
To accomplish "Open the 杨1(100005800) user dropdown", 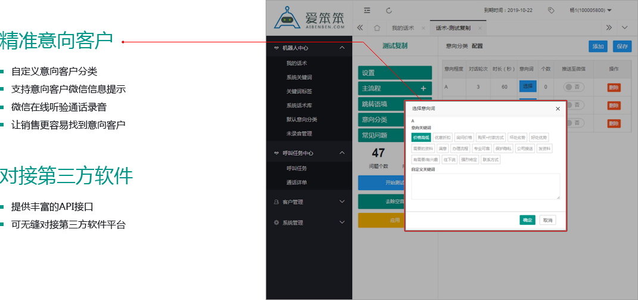I will tap(591, 10).
